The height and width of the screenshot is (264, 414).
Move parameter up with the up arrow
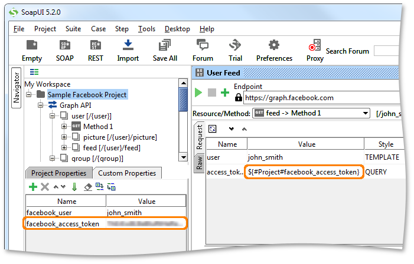click(x=245, y=129)
